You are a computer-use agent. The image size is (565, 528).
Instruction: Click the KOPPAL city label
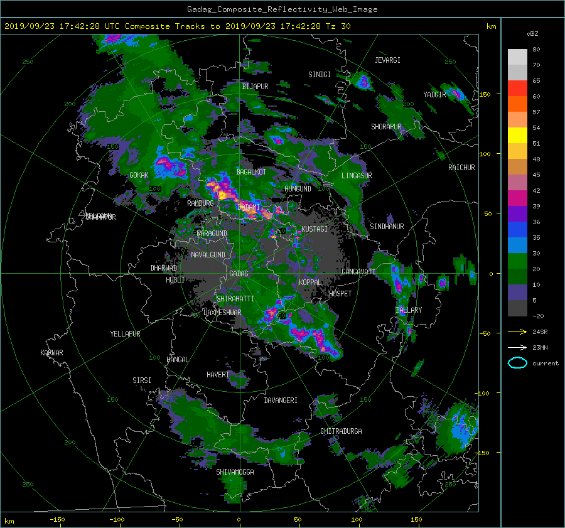(x=310, y=282)
